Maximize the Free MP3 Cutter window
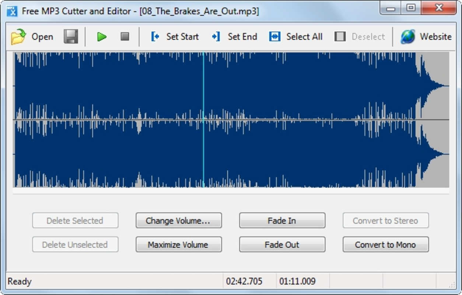The width and height of the screenshot is (462, 295). click(411, 8)
